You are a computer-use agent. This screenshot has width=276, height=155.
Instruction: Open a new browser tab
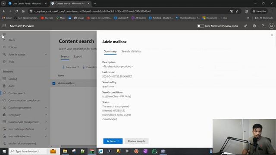tap(95, 3)
